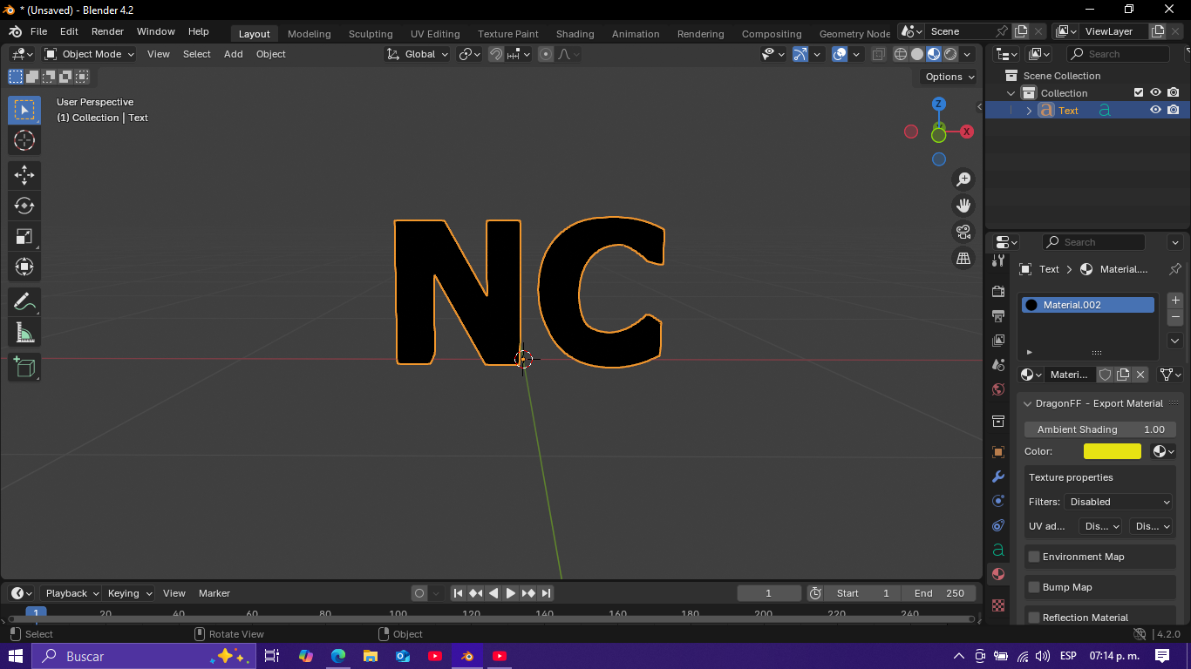Select the Annotate tool
The height and width of the screenshot is (669, 1191).
coord(24,302)
